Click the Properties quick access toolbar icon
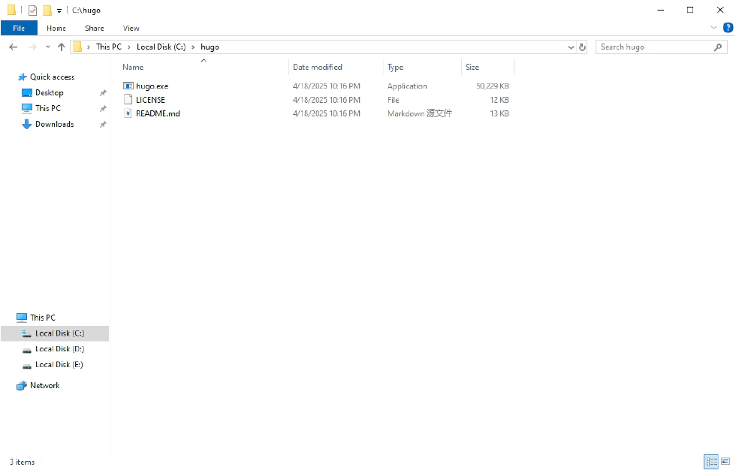The image size is (736, 470). [32, 11]
